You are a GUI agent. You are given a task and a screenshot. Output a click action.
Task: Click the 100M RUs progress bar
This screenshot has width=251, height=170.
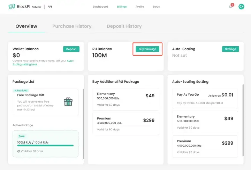pos(45,145)
